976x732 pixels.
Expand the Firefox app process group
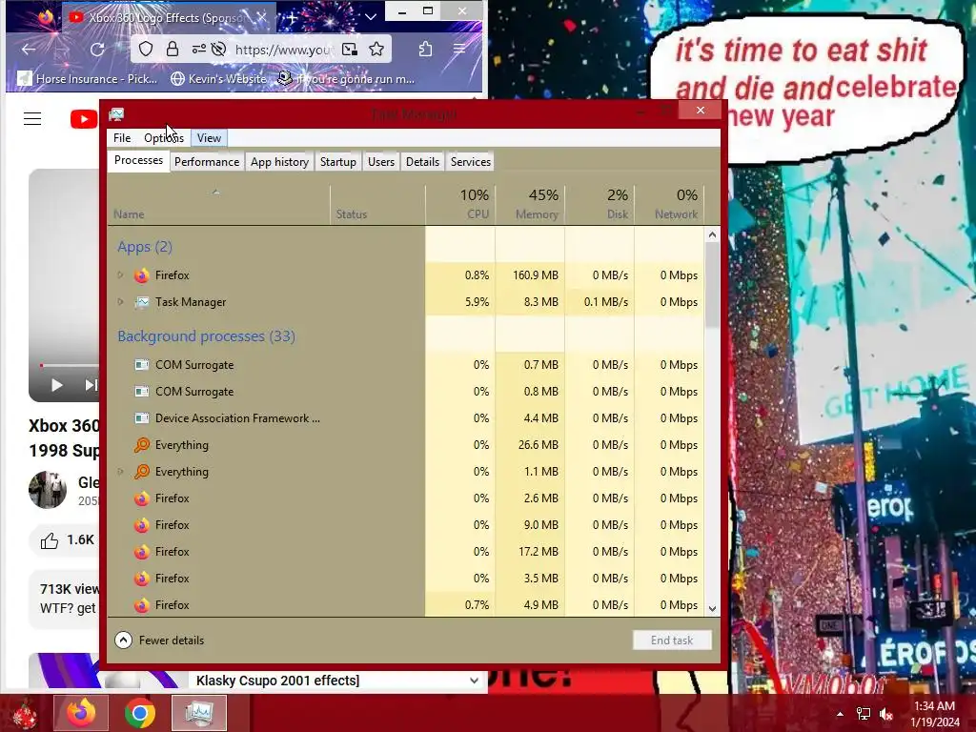pyautogui.click(x=121, y=275)
